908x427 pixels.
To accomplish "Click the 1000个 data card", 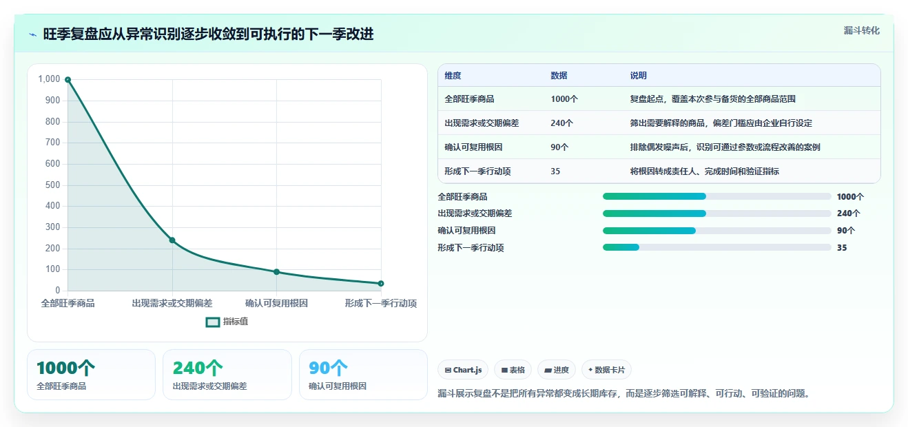I will [x=91, y=375].
